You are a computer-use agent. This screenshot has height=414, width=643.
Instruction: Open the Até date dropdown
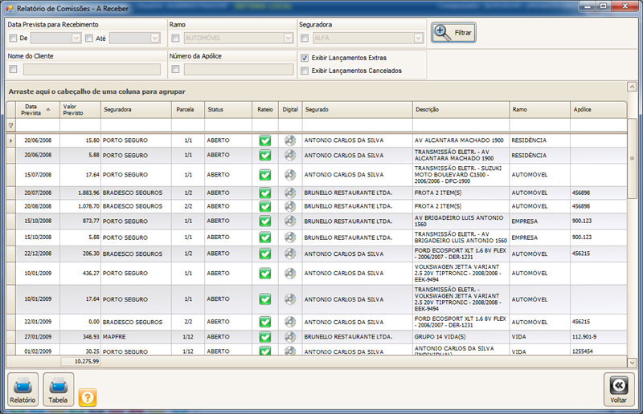155,38
